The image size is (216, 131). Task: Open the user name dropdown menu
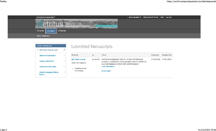pyautogui.click(x=135, y=17)
